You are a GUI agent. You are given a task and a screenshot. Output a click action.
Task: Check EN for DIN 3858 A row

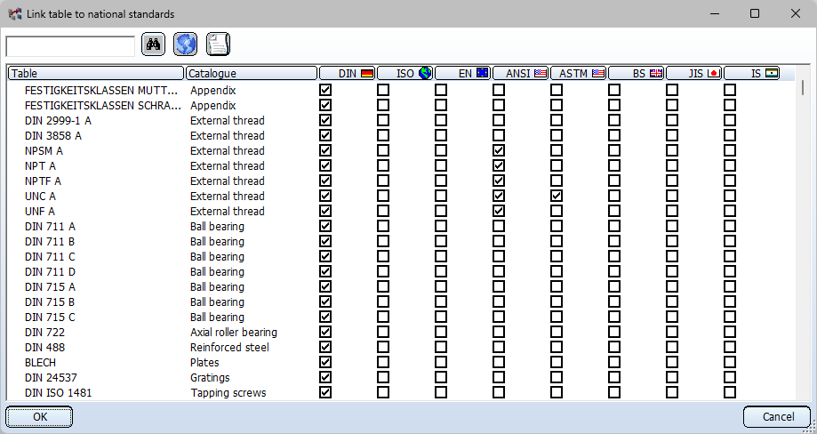[x=441, y=135]
